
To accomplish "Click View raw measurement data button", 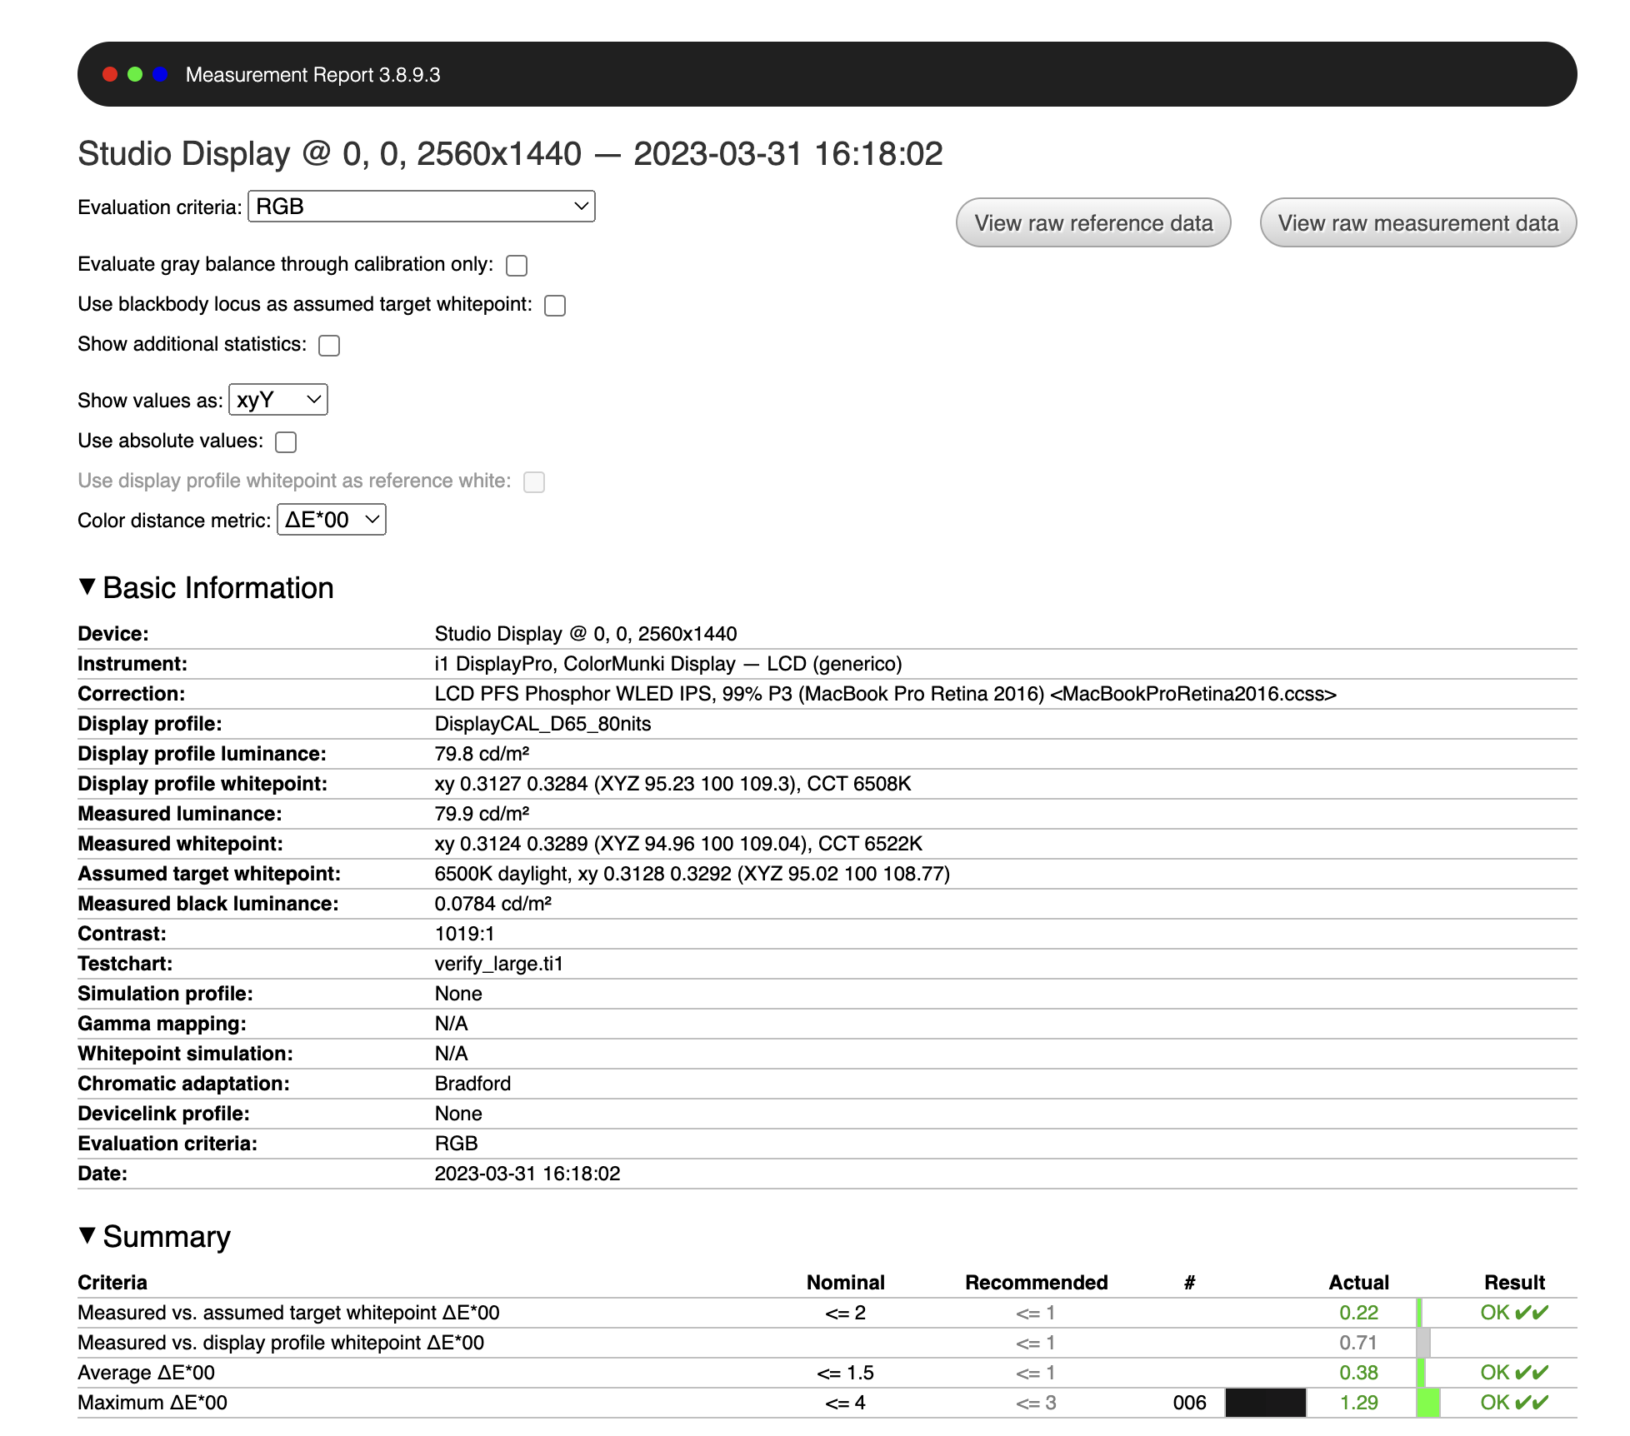I will 1417,223.
